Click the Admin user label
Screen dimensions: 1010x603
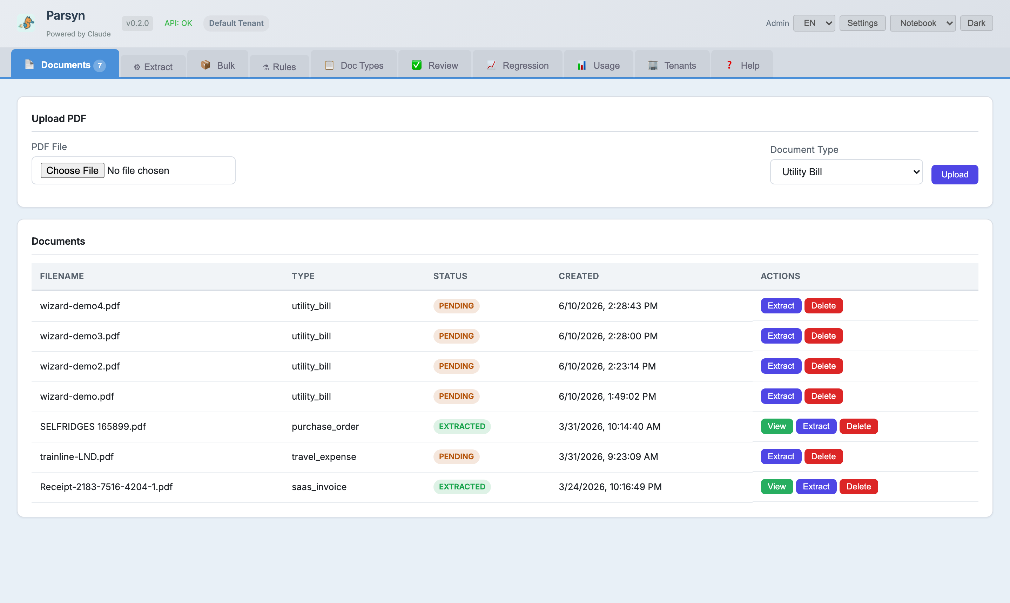coord(777,23)
